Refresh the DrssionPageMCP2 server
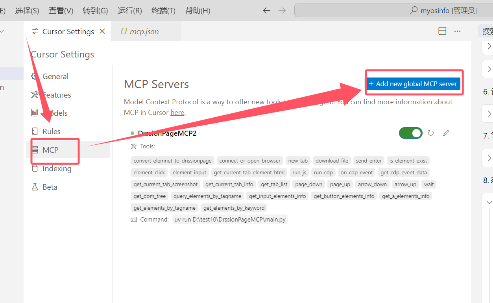Image resolution: width=493 pixels, height=303 pixels. tap(431, 133)
